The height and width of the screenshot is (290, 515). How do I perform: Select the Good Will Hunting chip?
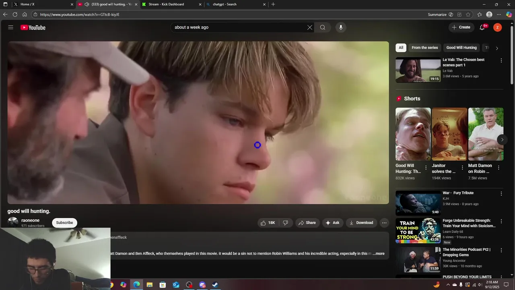(461, 48)
